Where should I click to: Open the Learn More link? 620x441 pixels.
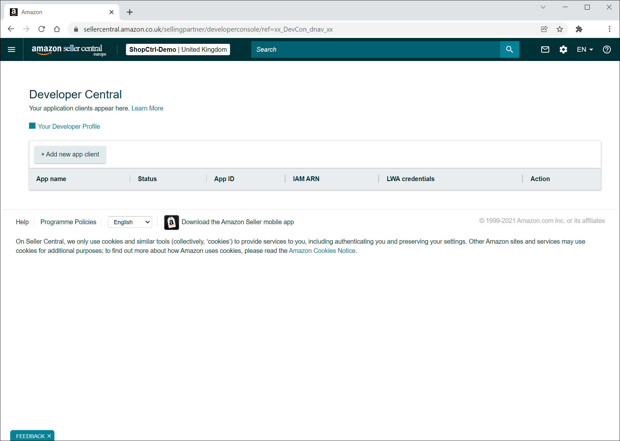tap(147, 108)
